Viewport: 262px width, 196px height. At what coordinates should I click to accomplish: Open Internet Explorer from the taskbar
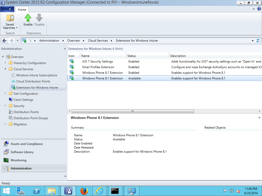coord(100,191)
